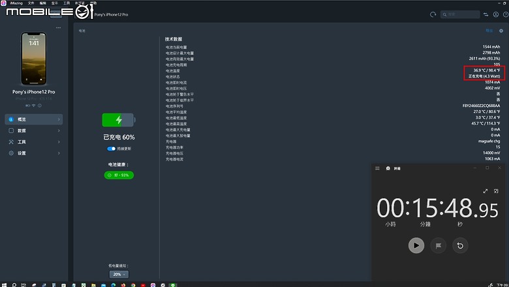Screen dimensions: 509x287
Task: Click the magsafe chg charger value
Action: click(x=489, y=141)
